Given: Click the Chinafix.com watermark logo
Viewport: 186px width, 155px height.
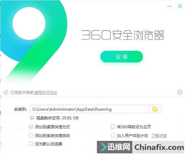Looking at the screenshot, I should [x=141, y=147].
